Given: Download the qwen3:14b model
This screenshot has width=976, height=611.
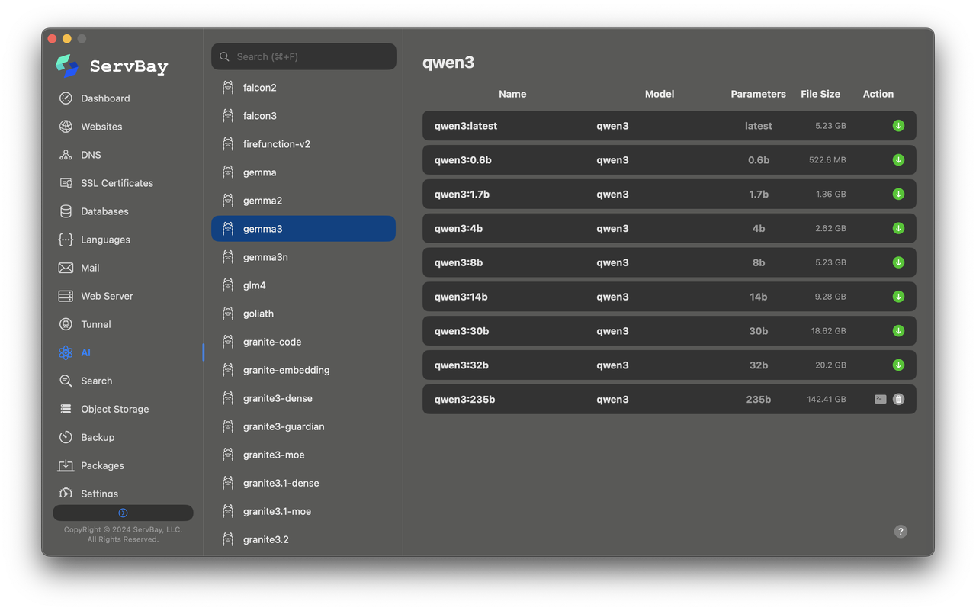Looking at the screenshot, I should coord(898,297).
